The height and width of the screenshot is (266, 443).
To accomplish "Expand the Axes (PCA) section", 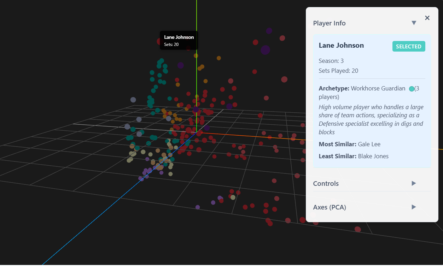I will point(413,207).
